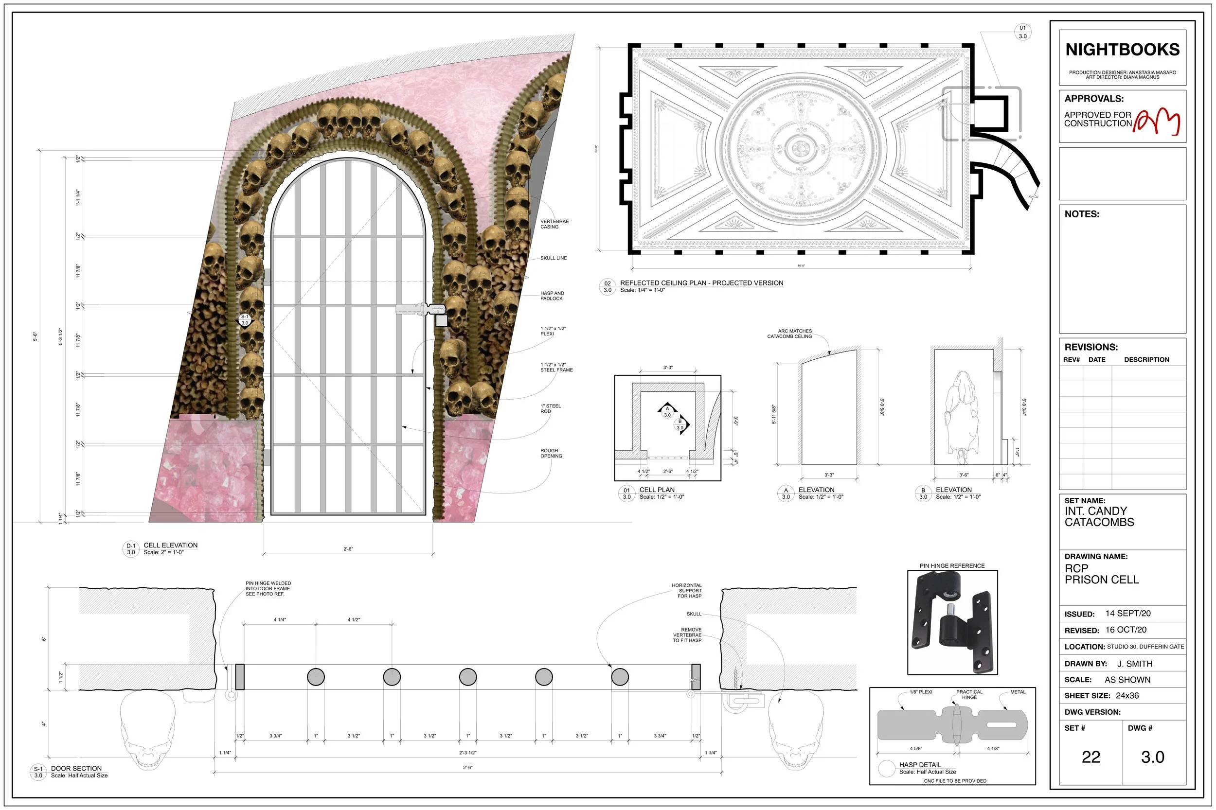Click the empty Hasp Detail title bubble
The height and width of the screenshot is (810, 1216).
[x=887, y=768]
